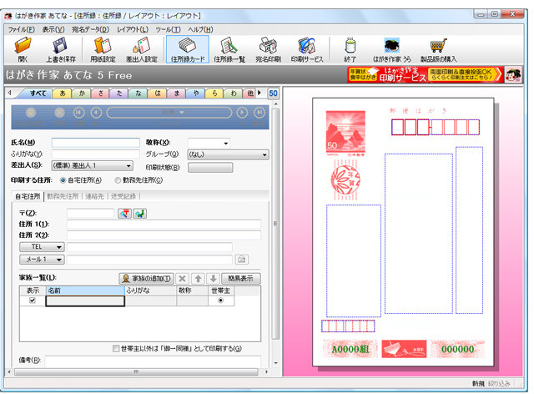This screenshot has height=394, width=534.
Task: Launch はがき作家 うら from the toolbar
Action: pyautogui.click(x=392, y=50)
